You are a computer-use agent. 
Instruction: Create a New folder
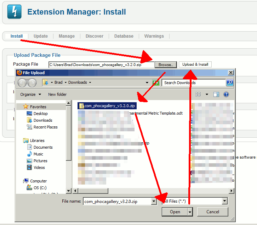tap(57, 94)
